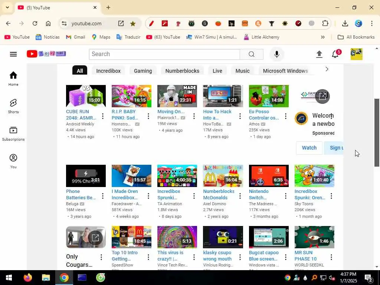
Task: Bookmark this page with the star
Action: pos(133,23)
